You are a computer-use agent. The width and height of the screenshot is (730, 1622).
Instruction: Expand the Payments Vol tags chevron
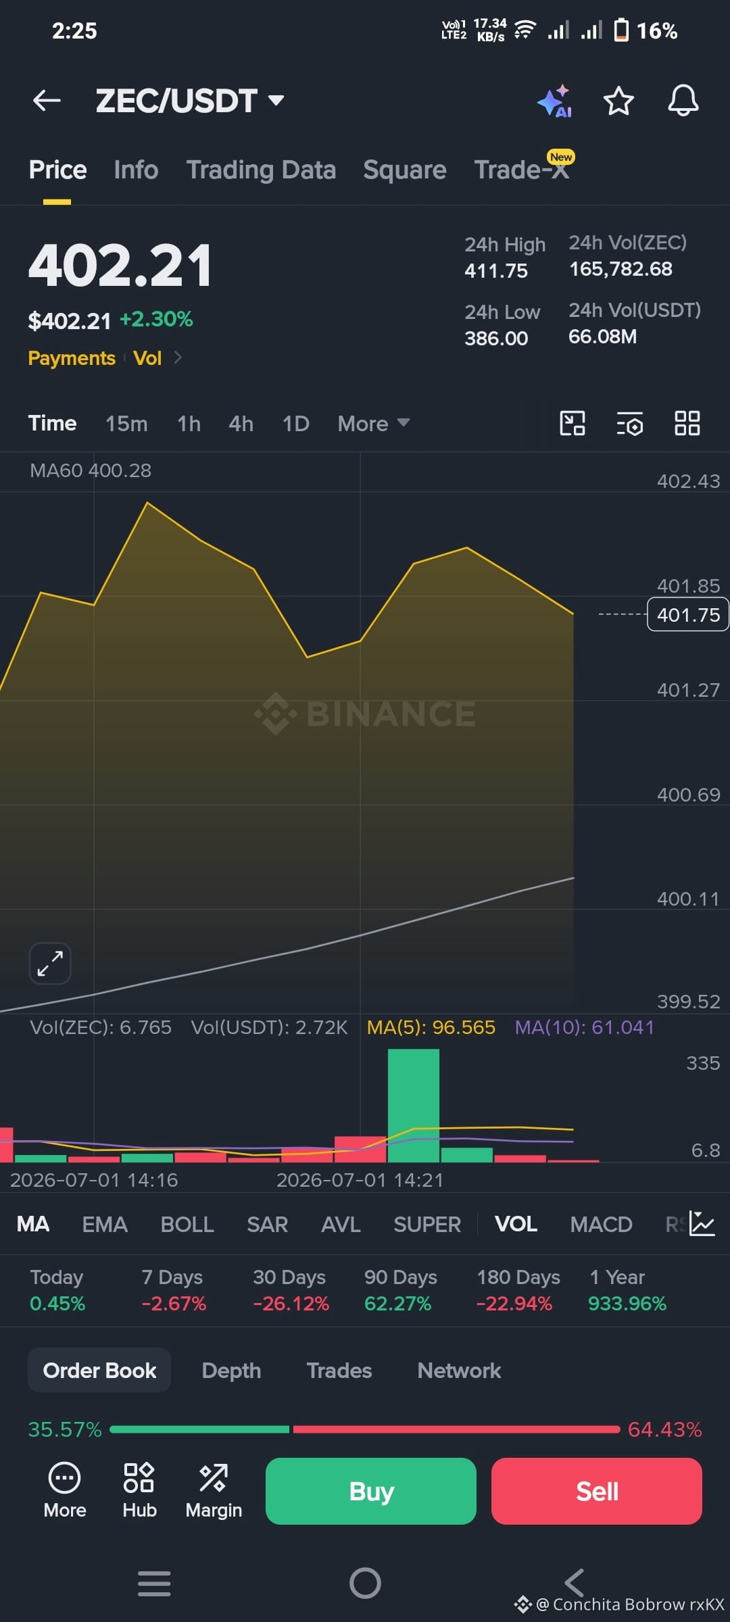coord(178,357)
